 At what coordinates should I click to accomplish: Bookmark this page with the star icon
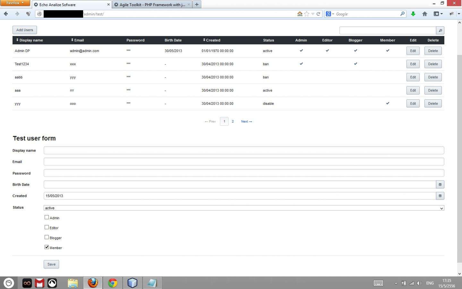pos(307,14)
